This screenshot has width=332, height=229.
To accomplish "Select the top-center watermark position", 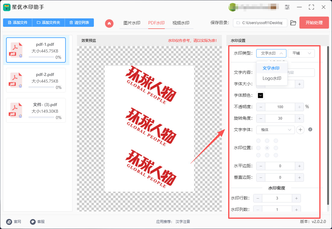I will [267, 141].
